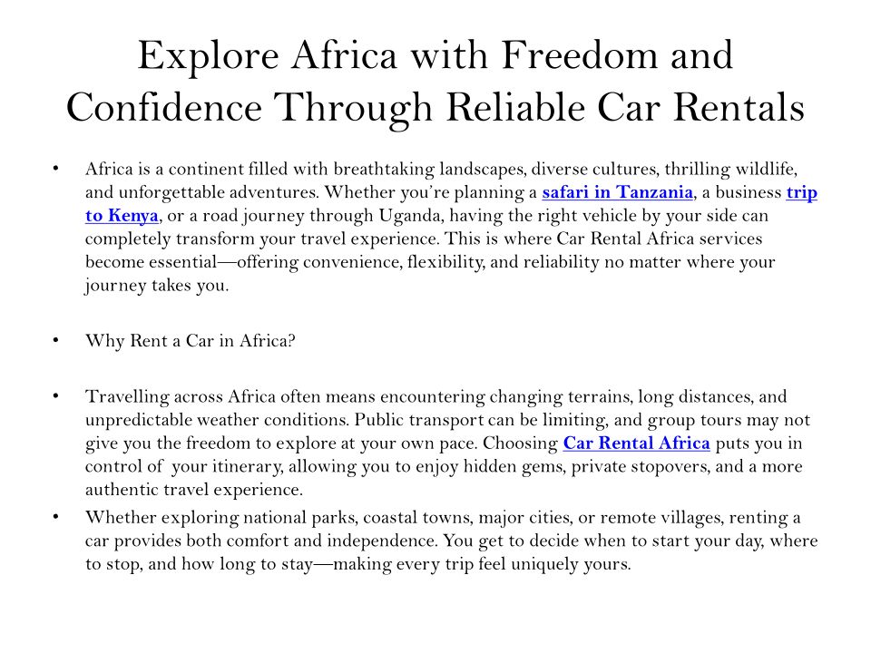The image size is (871, 653).
Task: Click the bullet before 'Travelling across Africa'
Action: pos(55,396)
